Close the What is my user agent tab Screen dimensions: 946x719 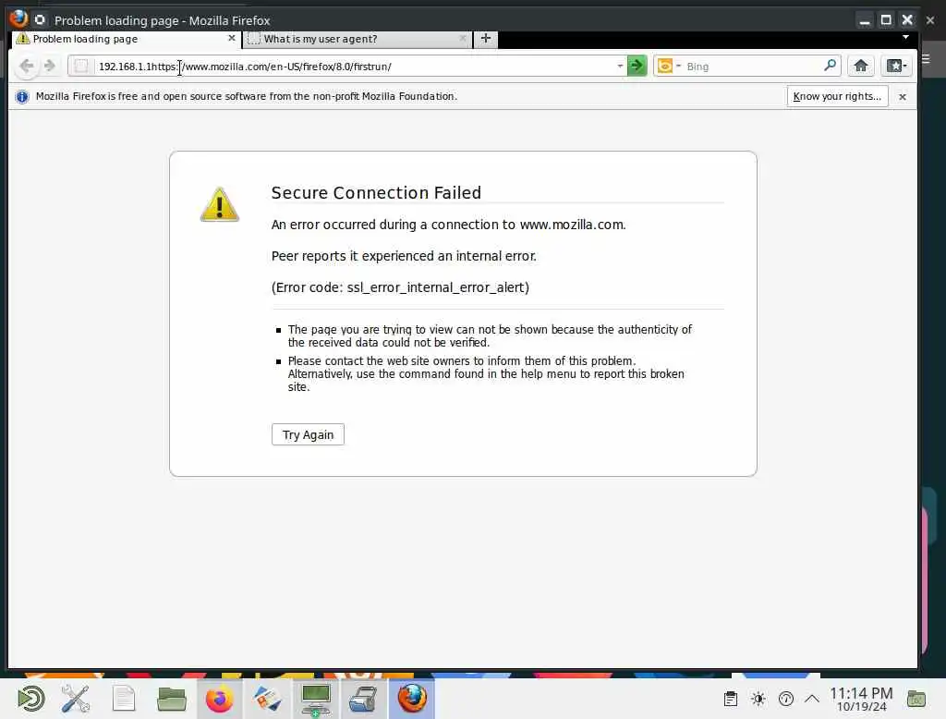(463, 39)
